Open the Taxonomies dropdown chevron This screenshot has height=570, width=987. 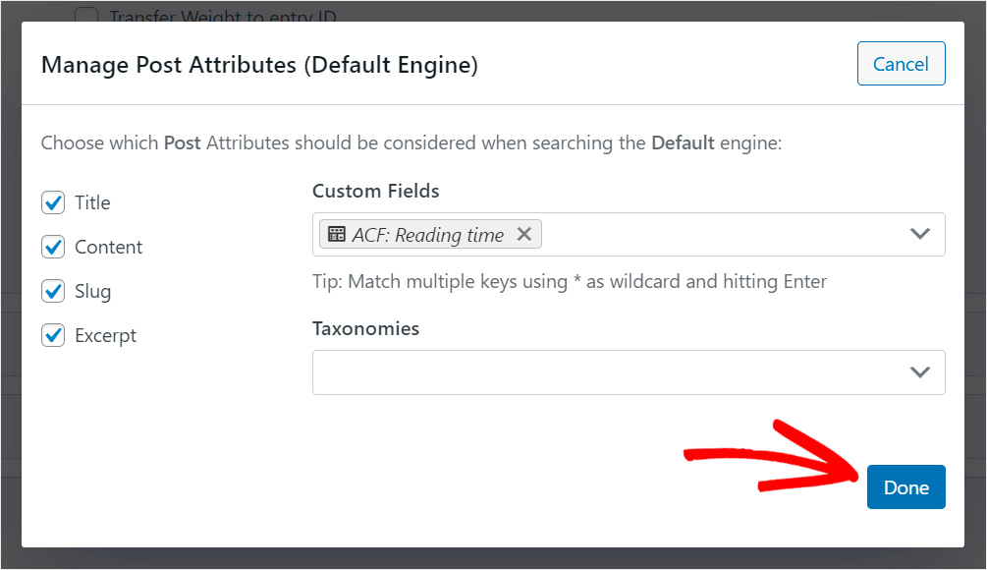click(919, 372)
